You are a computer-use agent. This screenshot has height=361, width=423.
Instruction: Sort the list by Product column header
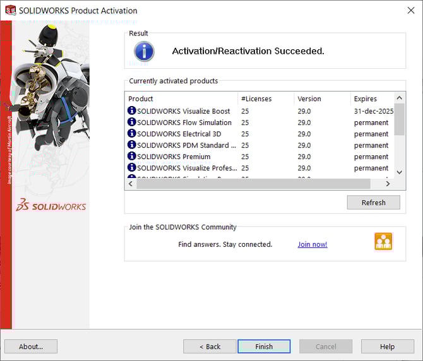(181, 98)
